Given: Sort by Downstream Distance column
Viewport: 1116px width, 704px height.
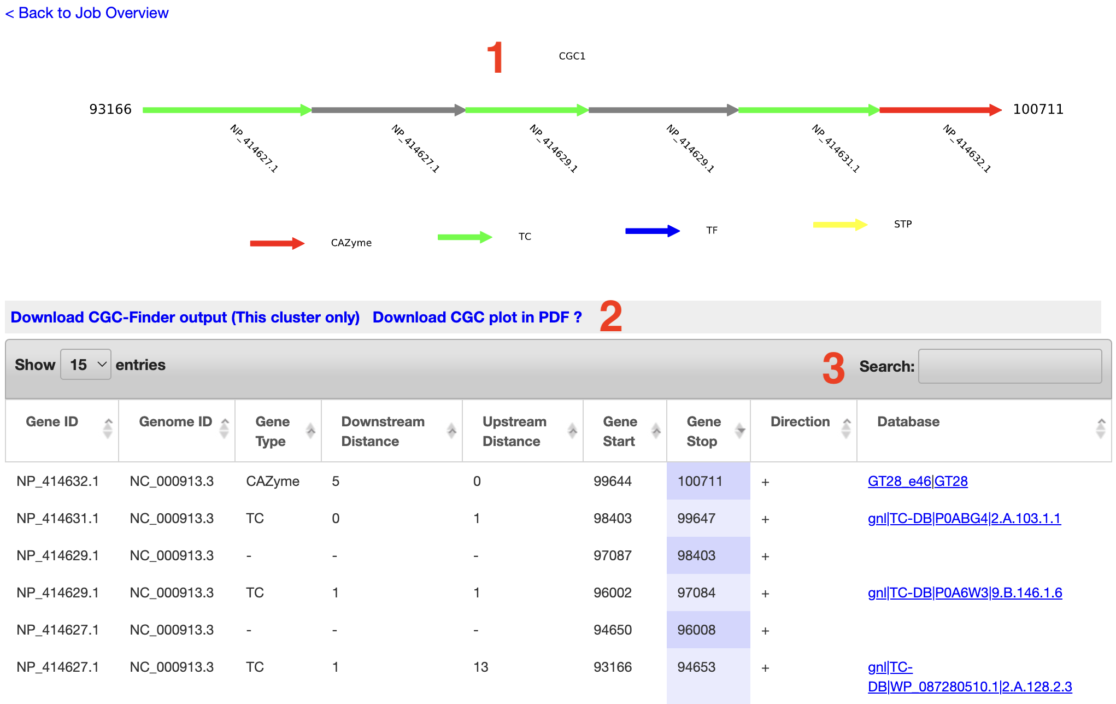Looking at the screenshot, I should (451, 431).
